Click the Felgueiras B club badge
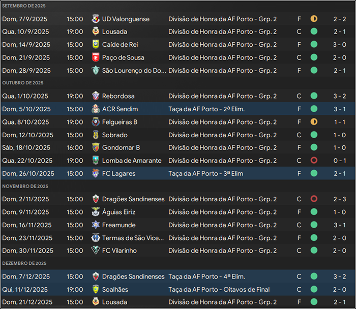Viewport: 356px width, 309px height. [96, 122]
